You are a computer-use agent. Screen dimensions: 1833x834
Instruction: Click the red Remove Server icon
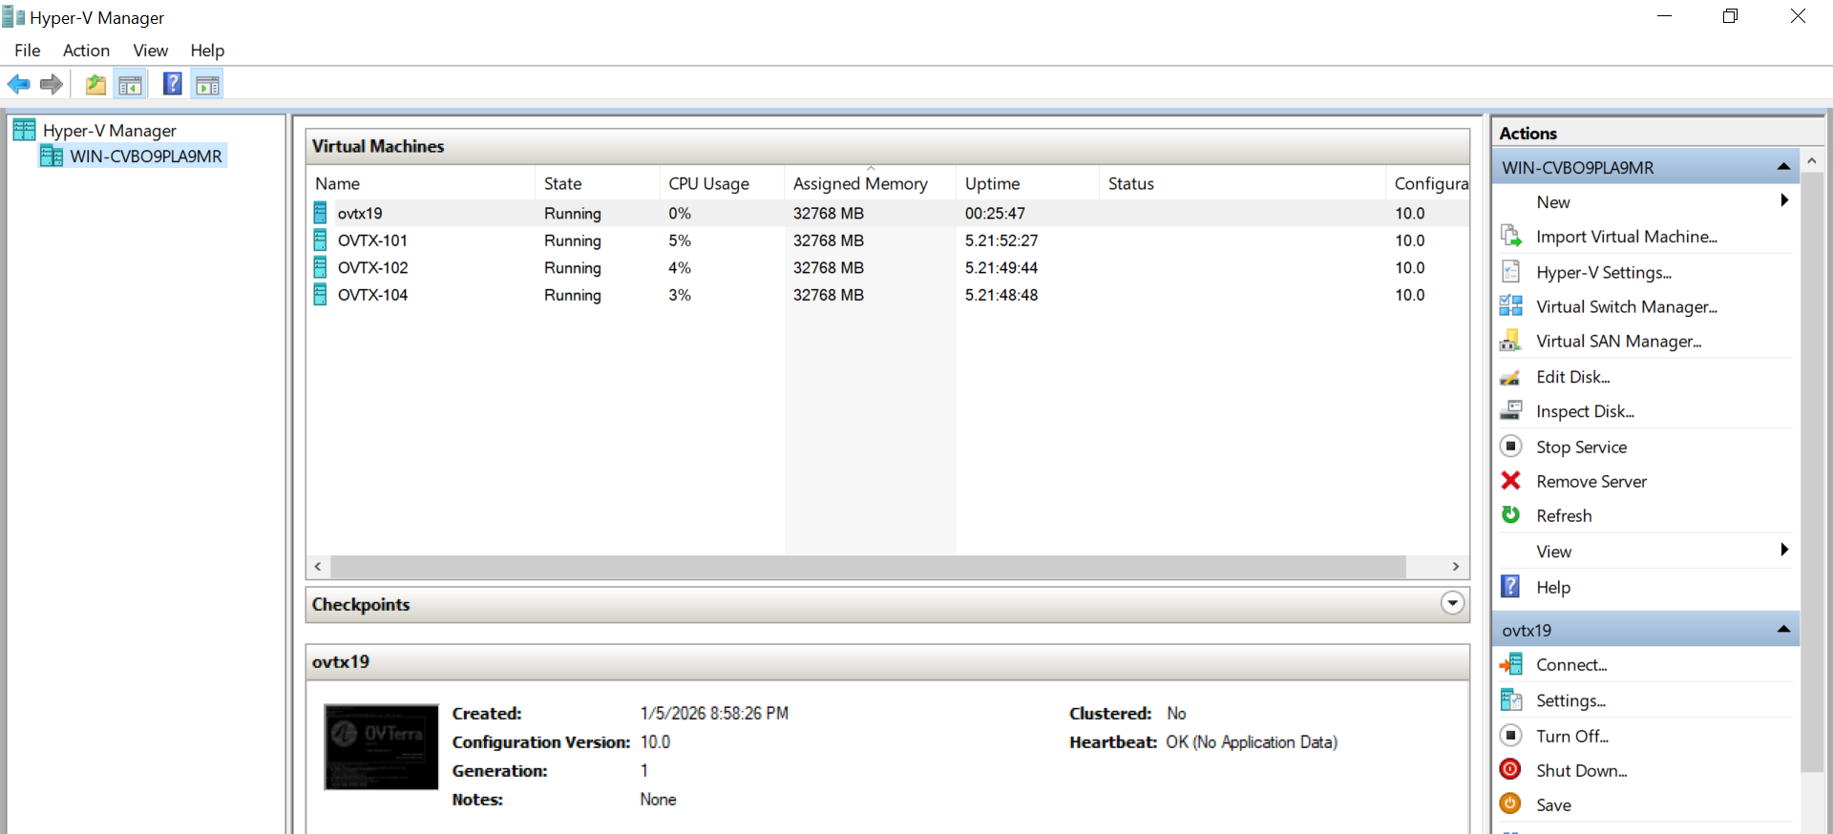1510,481
